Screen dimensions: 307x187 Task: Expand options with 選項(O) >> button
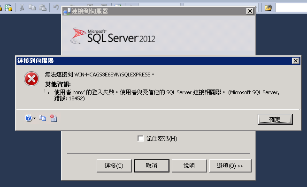click(x=230, y=166)
